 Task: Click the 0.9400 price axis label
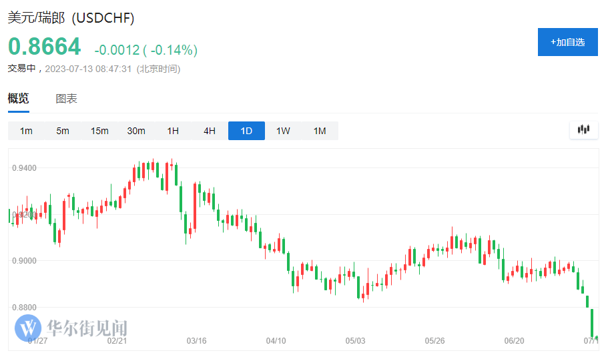click(23, 167)
